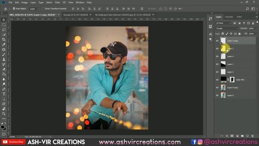Select the Crop tool
This screenshot has width=259, height=146.
[4, 40]
